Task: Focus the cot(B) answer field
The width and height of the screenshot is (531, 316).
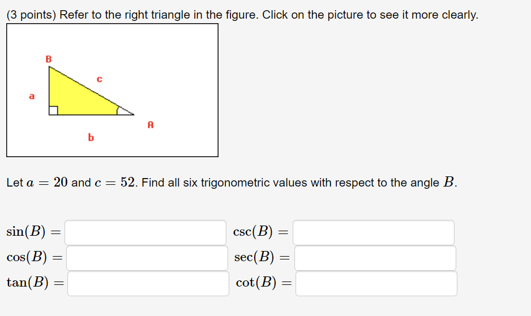Action: coord(376,283)
